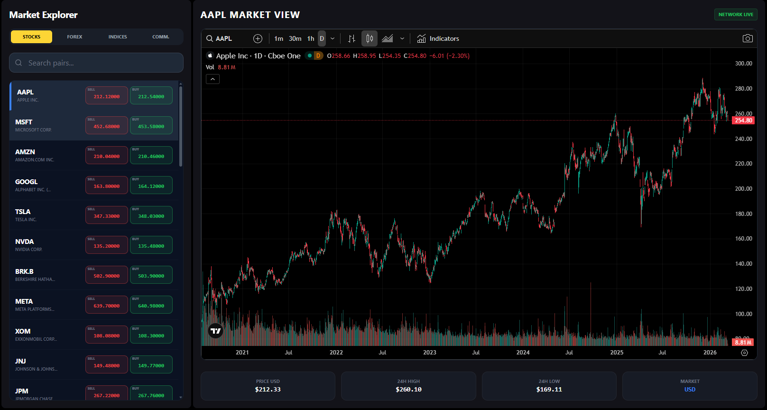Open the timeframe dropdown arrow
Image resolution: width=767 pixels, height=410 pixels.
(333, 38)
